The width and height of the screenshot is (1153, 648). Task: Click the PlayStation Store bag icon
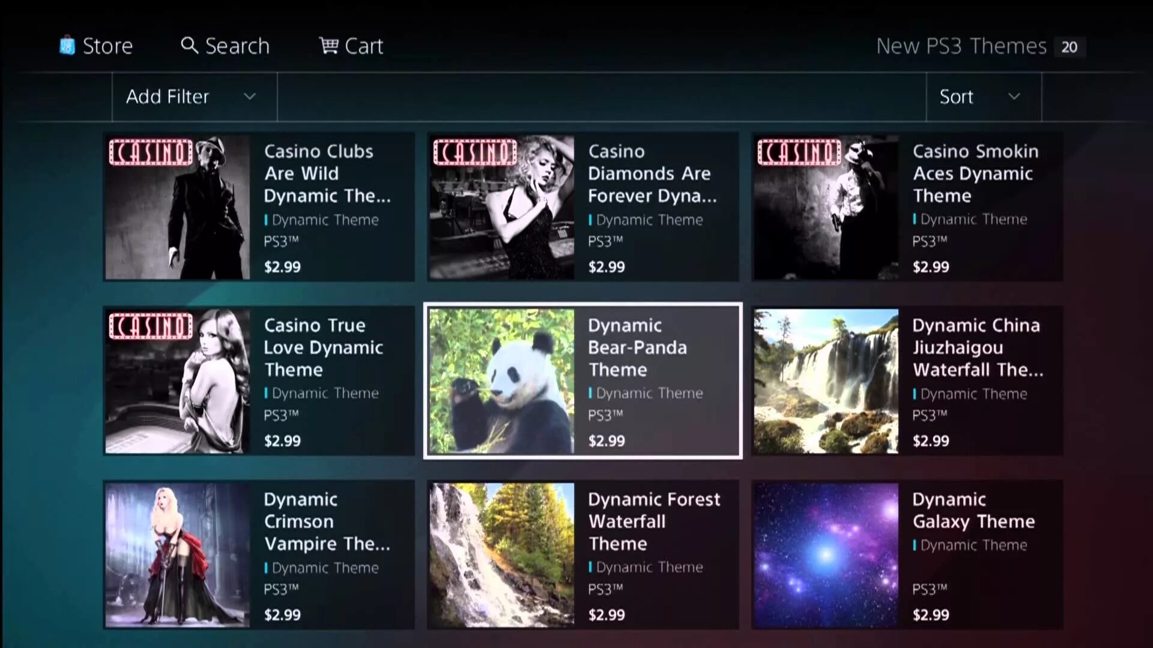[x=67, y=46]
